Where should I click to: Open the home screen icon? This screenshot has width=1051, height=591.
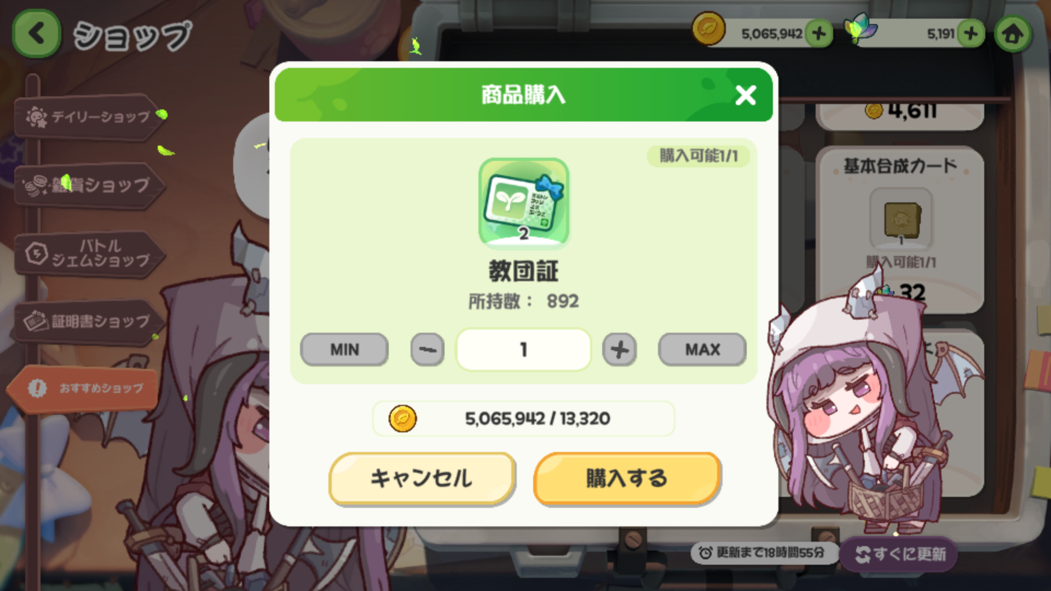(x=1013, y=34)
